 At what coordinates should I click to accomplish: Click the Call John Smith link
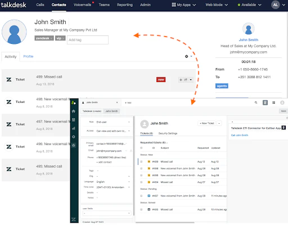240,135
